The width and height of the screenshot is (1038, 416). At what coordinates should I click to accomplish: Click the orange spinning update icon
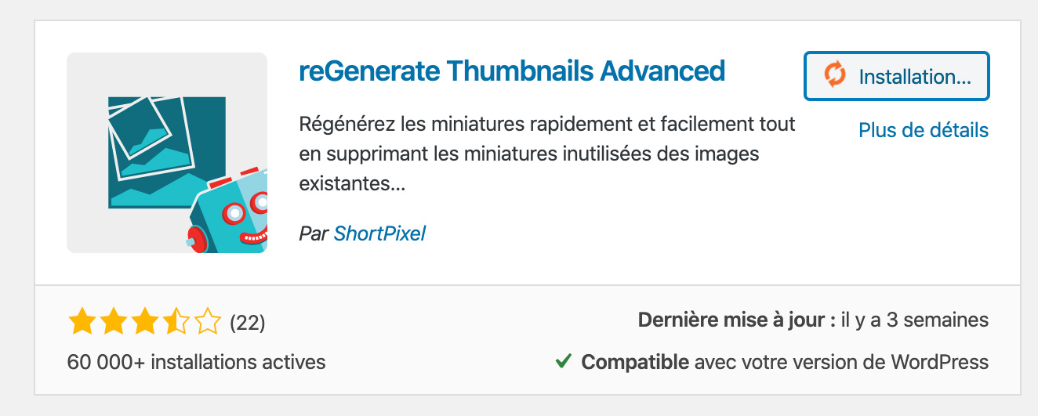(835, 76)
